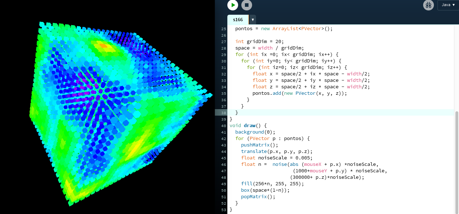Click the 'translate(p.x, p.y, p.z);' line
Viewport: 459px width, 214px height.
click(x=277, y=152)
